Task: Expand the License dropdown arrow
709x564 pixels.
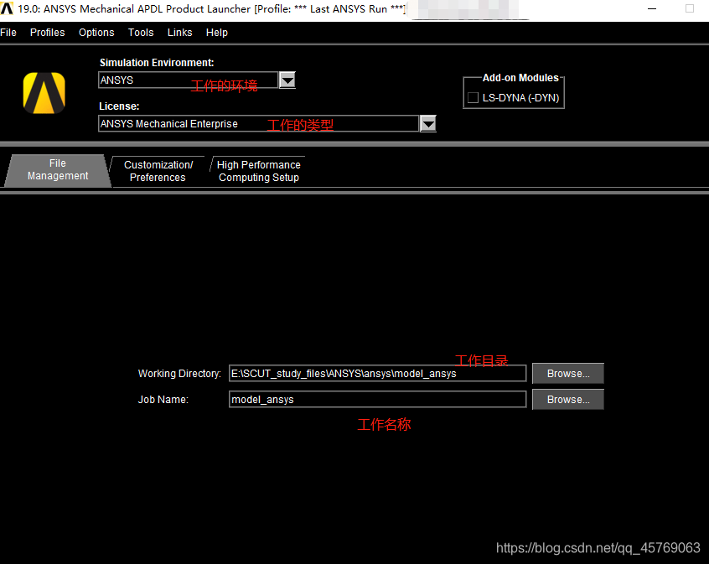Action: 428,123
